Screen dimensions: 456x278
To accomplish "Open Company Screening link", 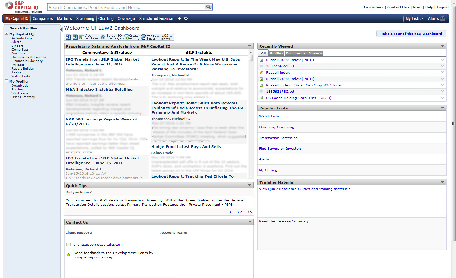I will point(276,127).
